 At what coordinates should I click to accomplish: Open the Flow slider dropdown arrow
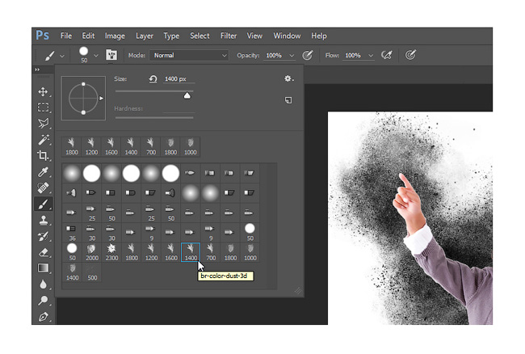(x=371, y=56)
